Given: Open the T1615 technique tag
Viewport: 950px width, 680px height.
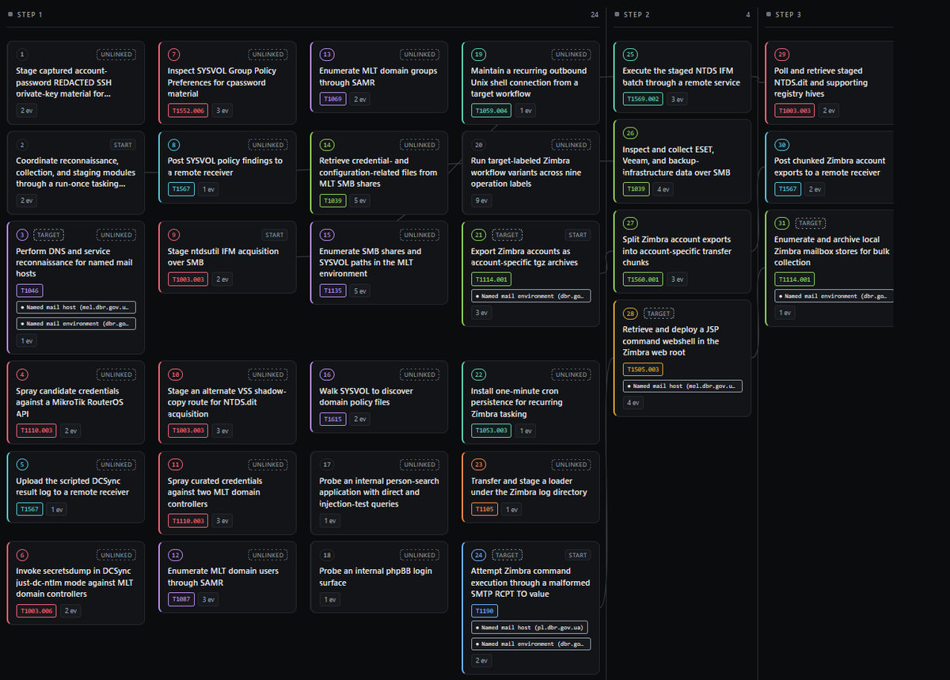Looking at the screenshot, I should pyautogui.click(x=334, y=419).
